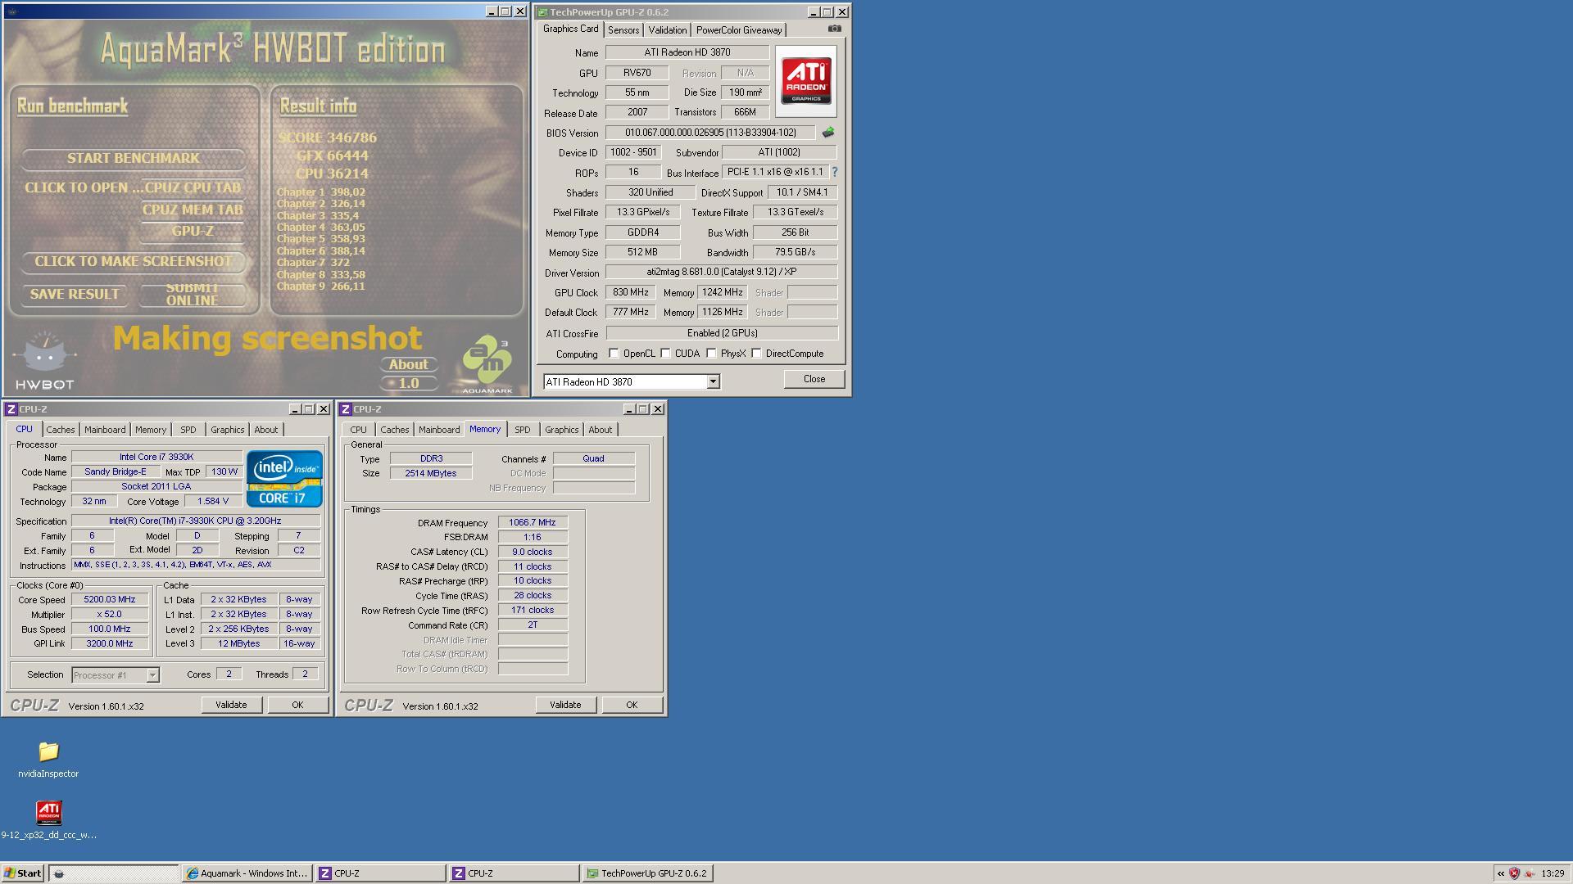Click Validate in the CPU-Z CPU window
1573x884 pixels.
231,705
